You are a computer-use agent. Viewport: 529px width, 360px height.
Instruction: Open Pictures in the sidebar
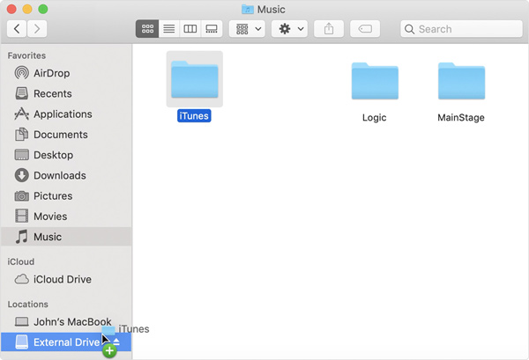click(x=66, y=196)
